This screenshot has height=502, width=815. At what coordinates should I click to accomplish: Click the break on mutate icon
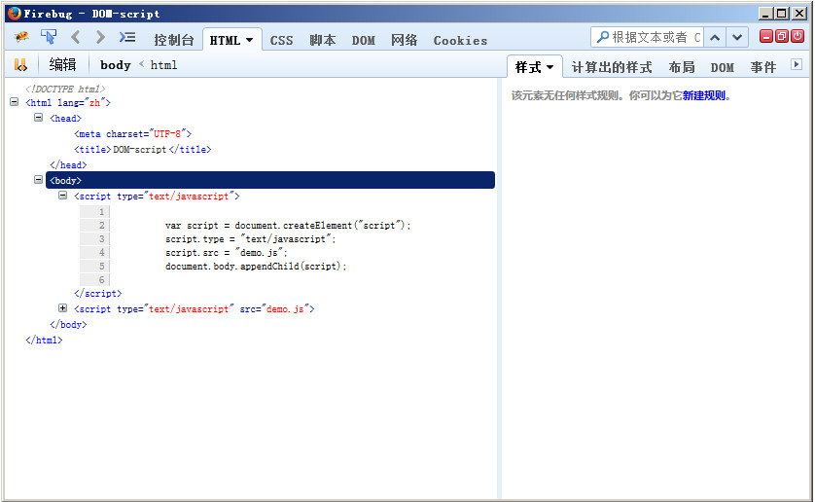click(x=20, y=65)
